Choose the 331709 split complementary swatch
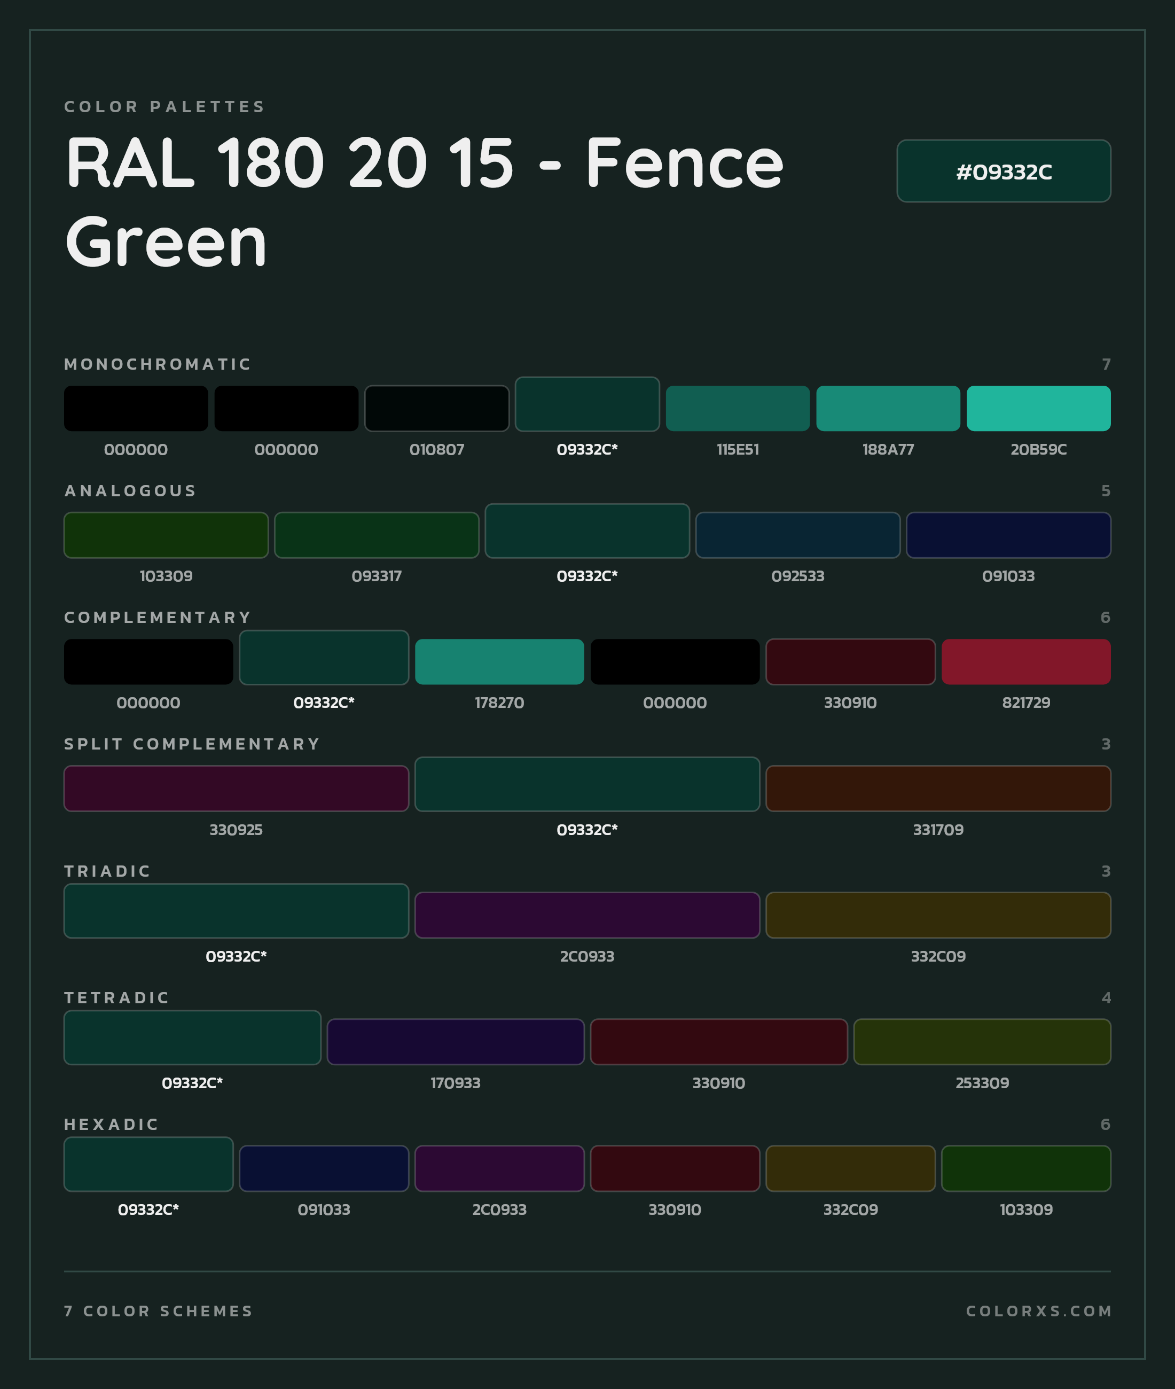This screenshot has height=1389, width=1175. (938, 788)
